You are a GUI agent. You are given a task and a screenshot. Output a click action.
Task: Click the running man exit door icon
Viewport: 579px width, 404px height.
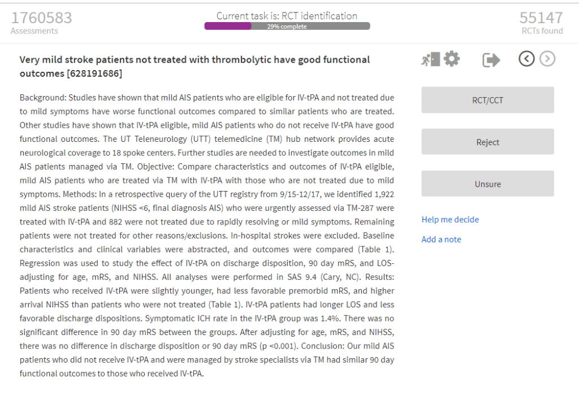[430, 59]
